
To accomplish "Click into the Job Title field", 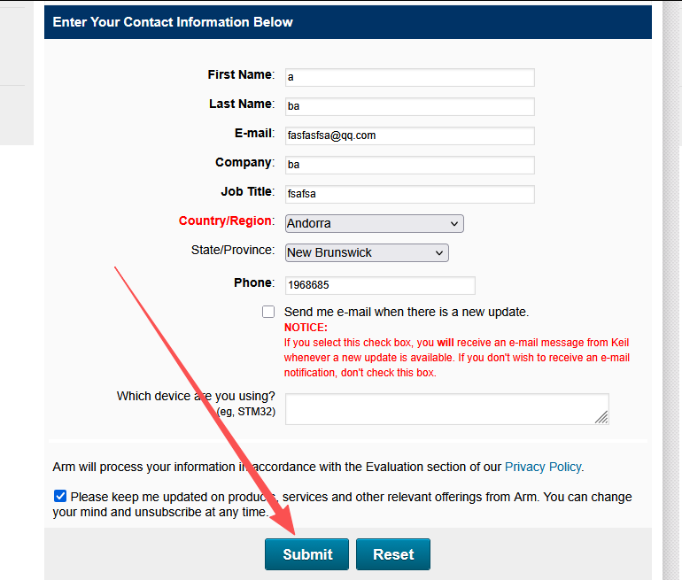I will 410,194.
